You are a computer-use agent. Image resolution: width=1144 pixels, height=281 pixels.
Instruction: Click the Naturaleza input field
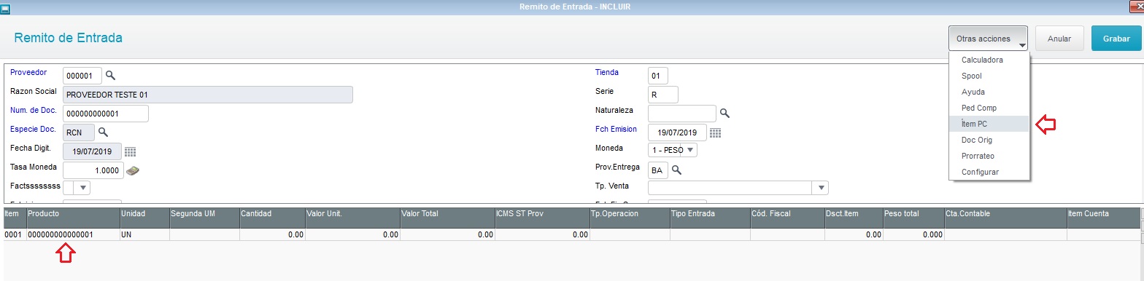coord(682,114)
